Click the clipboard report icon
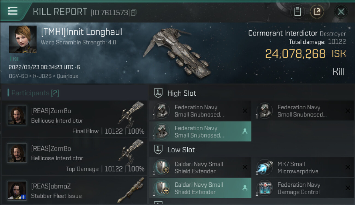 pyautogui.click(x=297, y=11)
